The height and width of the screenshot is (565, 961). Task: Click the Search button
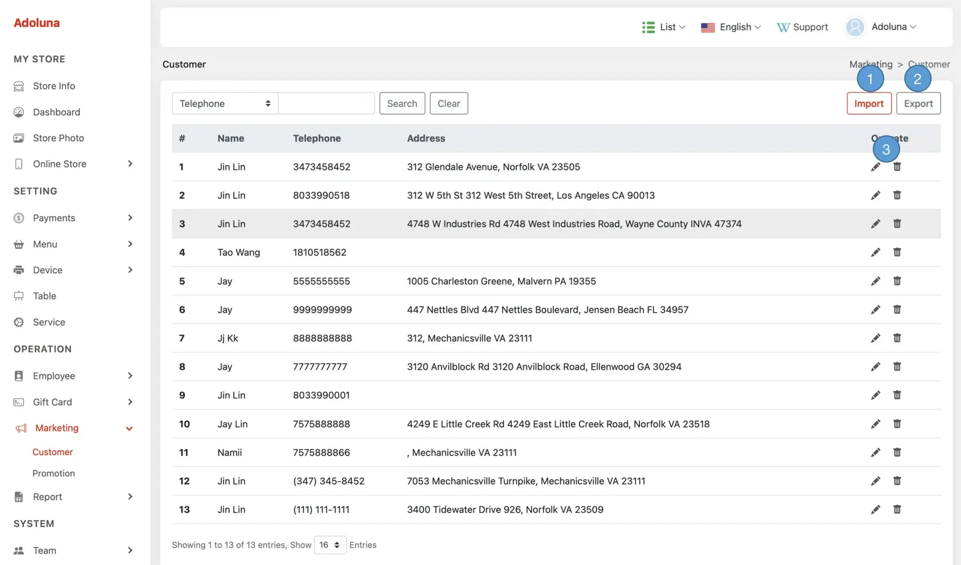402,103
